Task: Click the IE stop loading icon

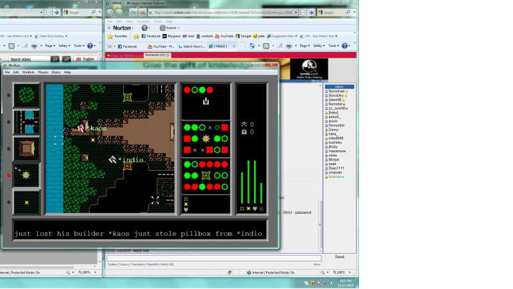Action: point(142,12)
